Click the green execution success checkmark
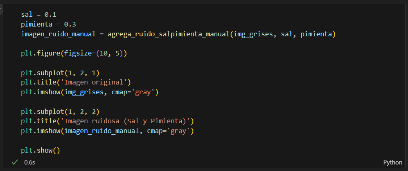Viewport: 408px width, 171px height. 15,162
